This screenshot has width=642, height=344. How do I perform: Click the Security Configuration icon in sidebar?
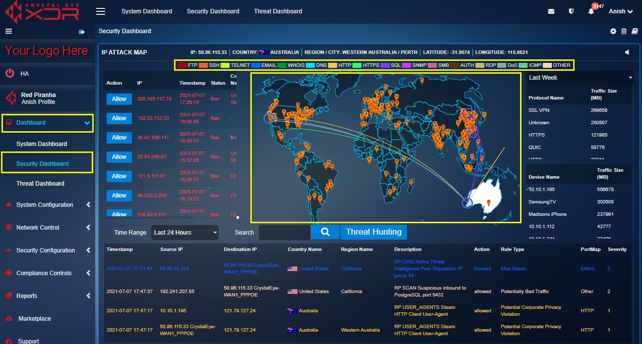click(7, 250)
